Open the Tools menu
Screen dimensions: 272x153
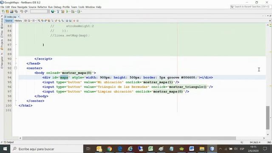click(x=81, y=7)
